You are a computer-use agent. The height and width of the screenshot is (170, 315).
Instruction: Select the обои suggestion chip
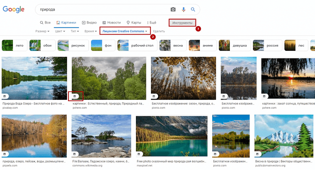tap(42, 45)
